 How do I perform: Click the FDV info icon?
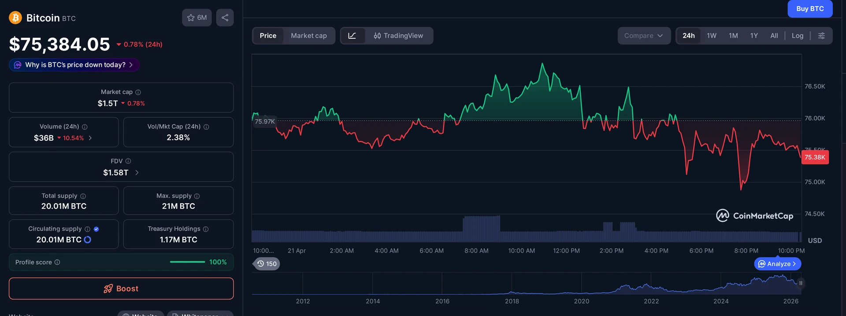coord(128,161)
